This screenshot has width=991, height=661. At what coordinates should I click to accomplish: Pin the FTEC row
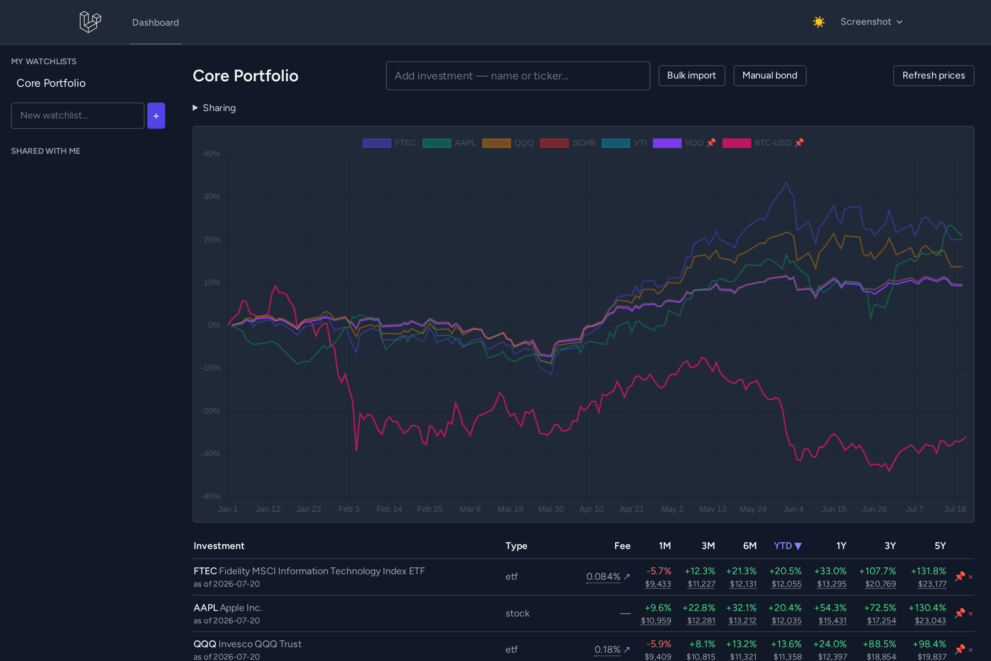(x=959, y=577)
